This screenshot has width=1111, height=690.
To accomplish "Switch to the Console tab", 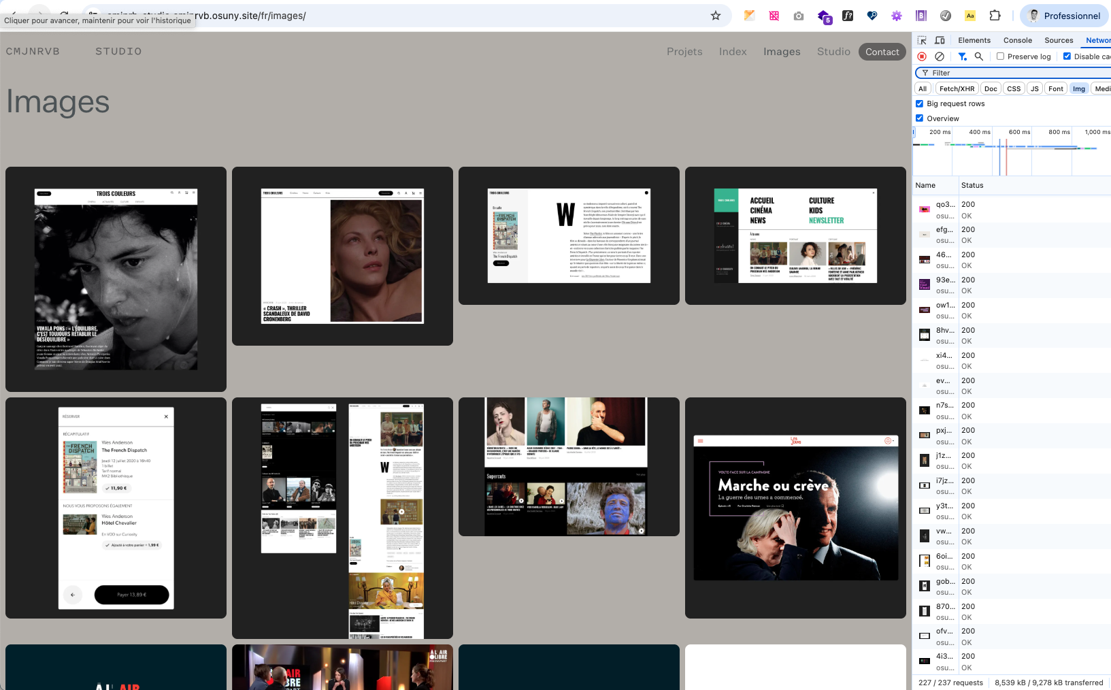I will (1017, 40).
